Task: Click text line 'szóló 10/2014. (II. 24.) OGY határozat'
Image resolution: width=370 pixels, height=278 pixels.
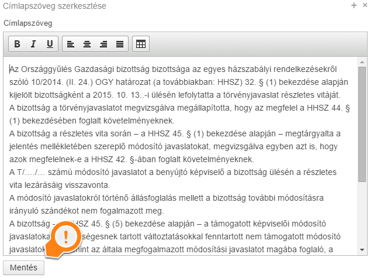Action: [179, 82]
